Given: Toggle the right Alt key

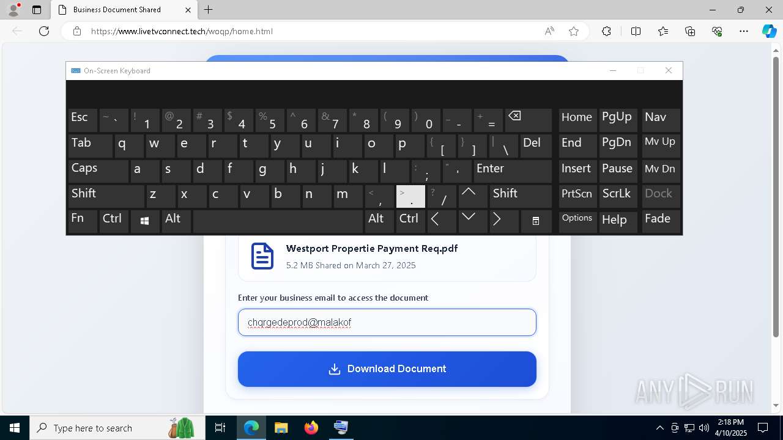Looking at the screenshot, I should (x=379, y=221).
